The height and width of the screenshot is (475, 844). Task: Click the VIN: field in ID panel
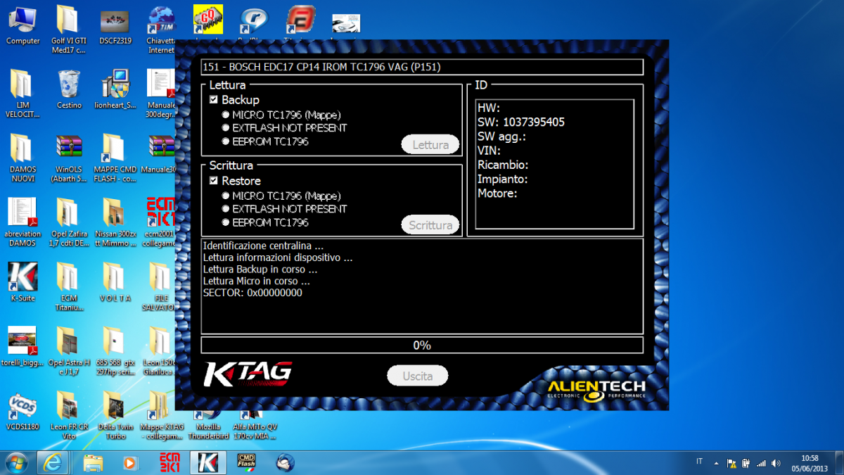(x=489, y=151)
